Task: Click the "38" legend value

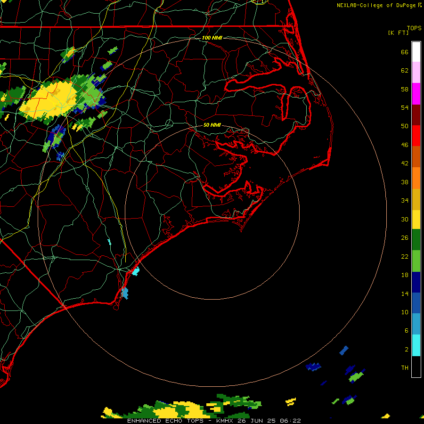Action: tap(405, 182)
